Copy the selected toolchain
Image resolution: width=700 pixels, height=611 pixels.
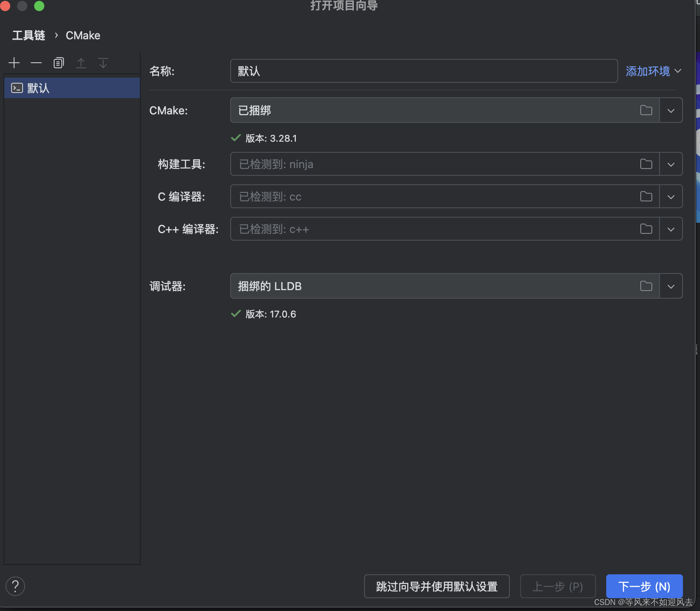click(x=59, y=63)
